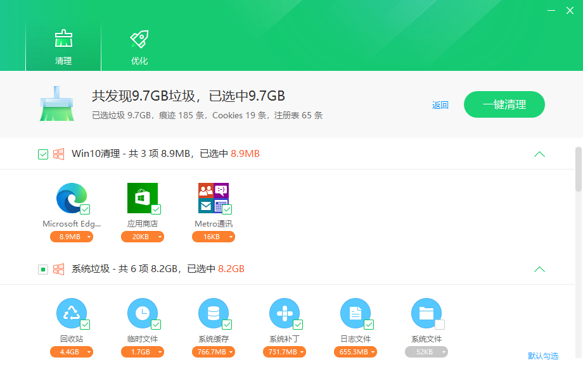Image resolution: width=583 pixels, height=367 pixels.
Task: Check the 系统文件 item checkbox
Action: [x=440, y=325]
